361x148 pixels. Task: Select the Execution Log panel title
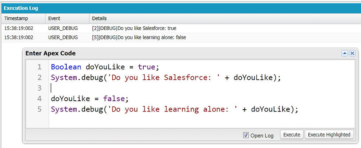point(21,8)
